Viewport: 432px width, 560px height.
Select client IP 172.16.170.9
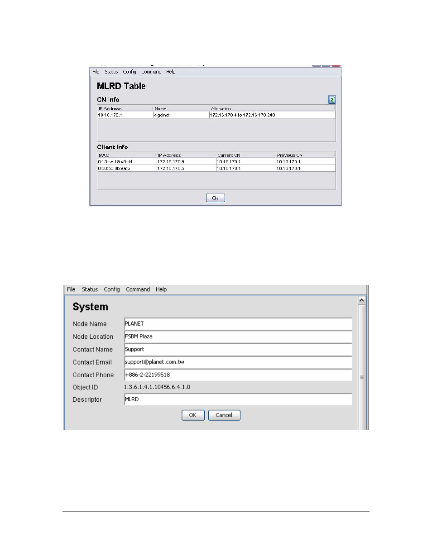(187, 162)
